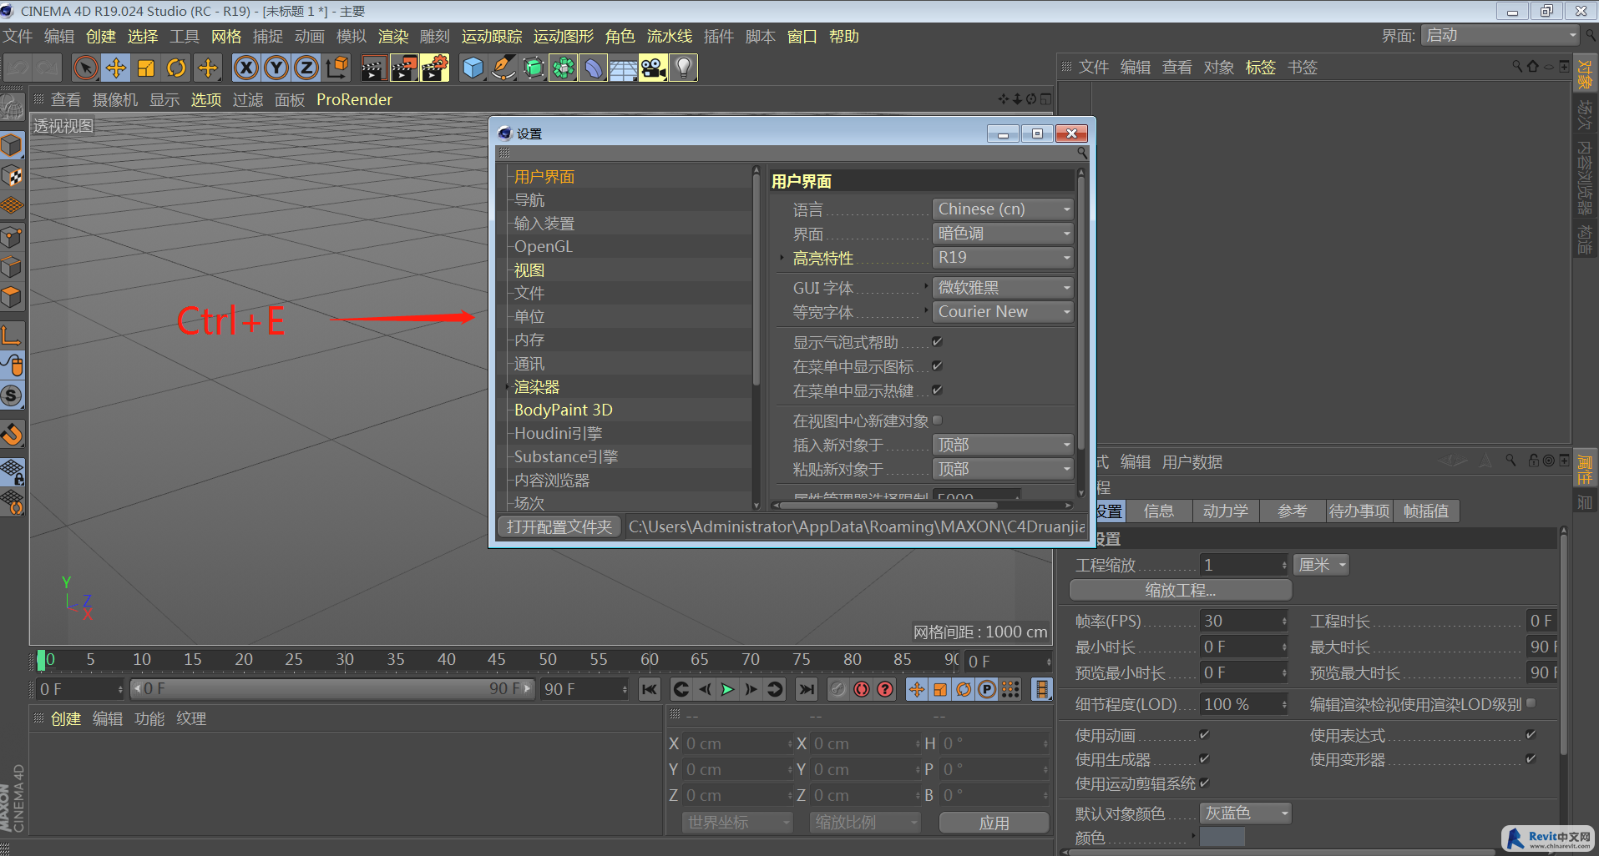
Task: Toggle 使用表达式 checkbox
Action: pyautogui.click(x=1531, y=734)
